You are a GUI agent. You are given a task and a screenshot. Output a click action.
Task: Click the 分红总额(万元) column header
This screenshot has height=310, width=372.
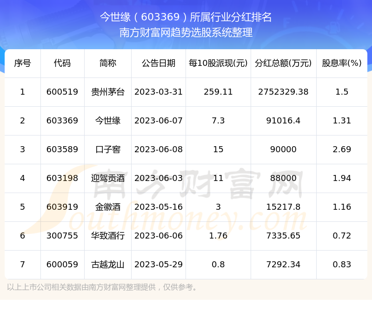point(283,63)
